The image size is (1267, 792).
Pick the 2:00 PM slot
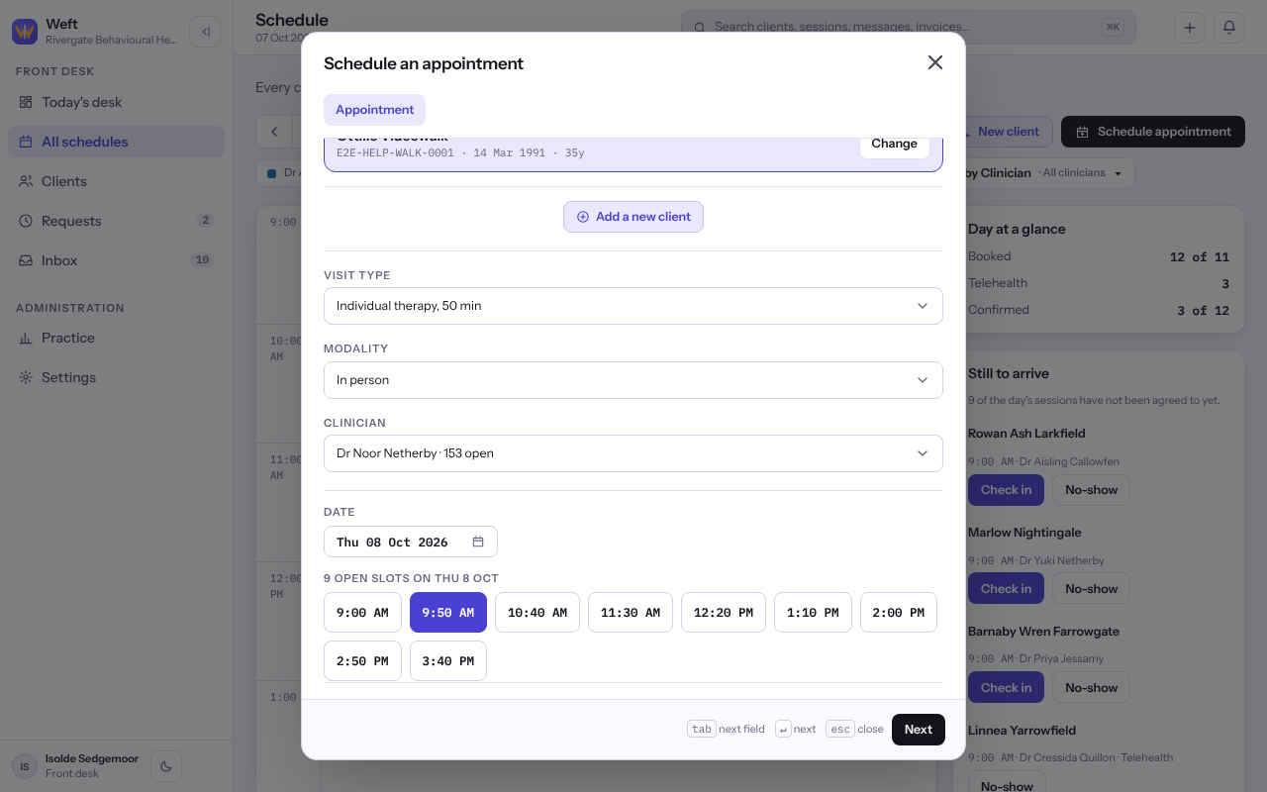click(x=899, y=613)
